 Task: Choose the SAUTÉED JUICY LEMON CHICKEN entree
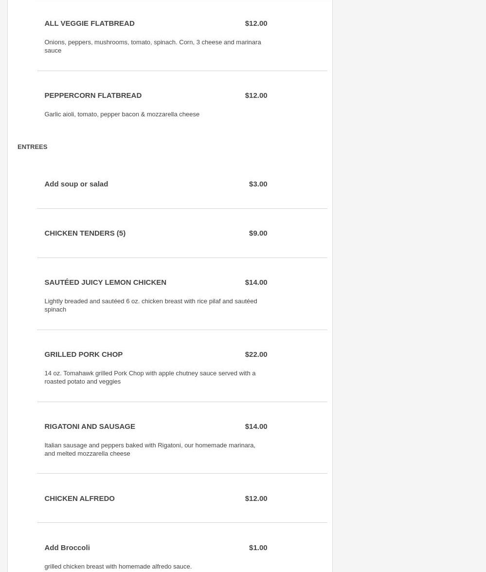point(105,282)
